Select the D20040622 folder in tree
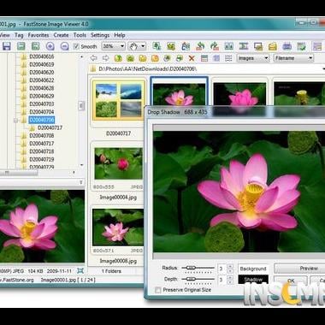 click(x=42, y=80)
